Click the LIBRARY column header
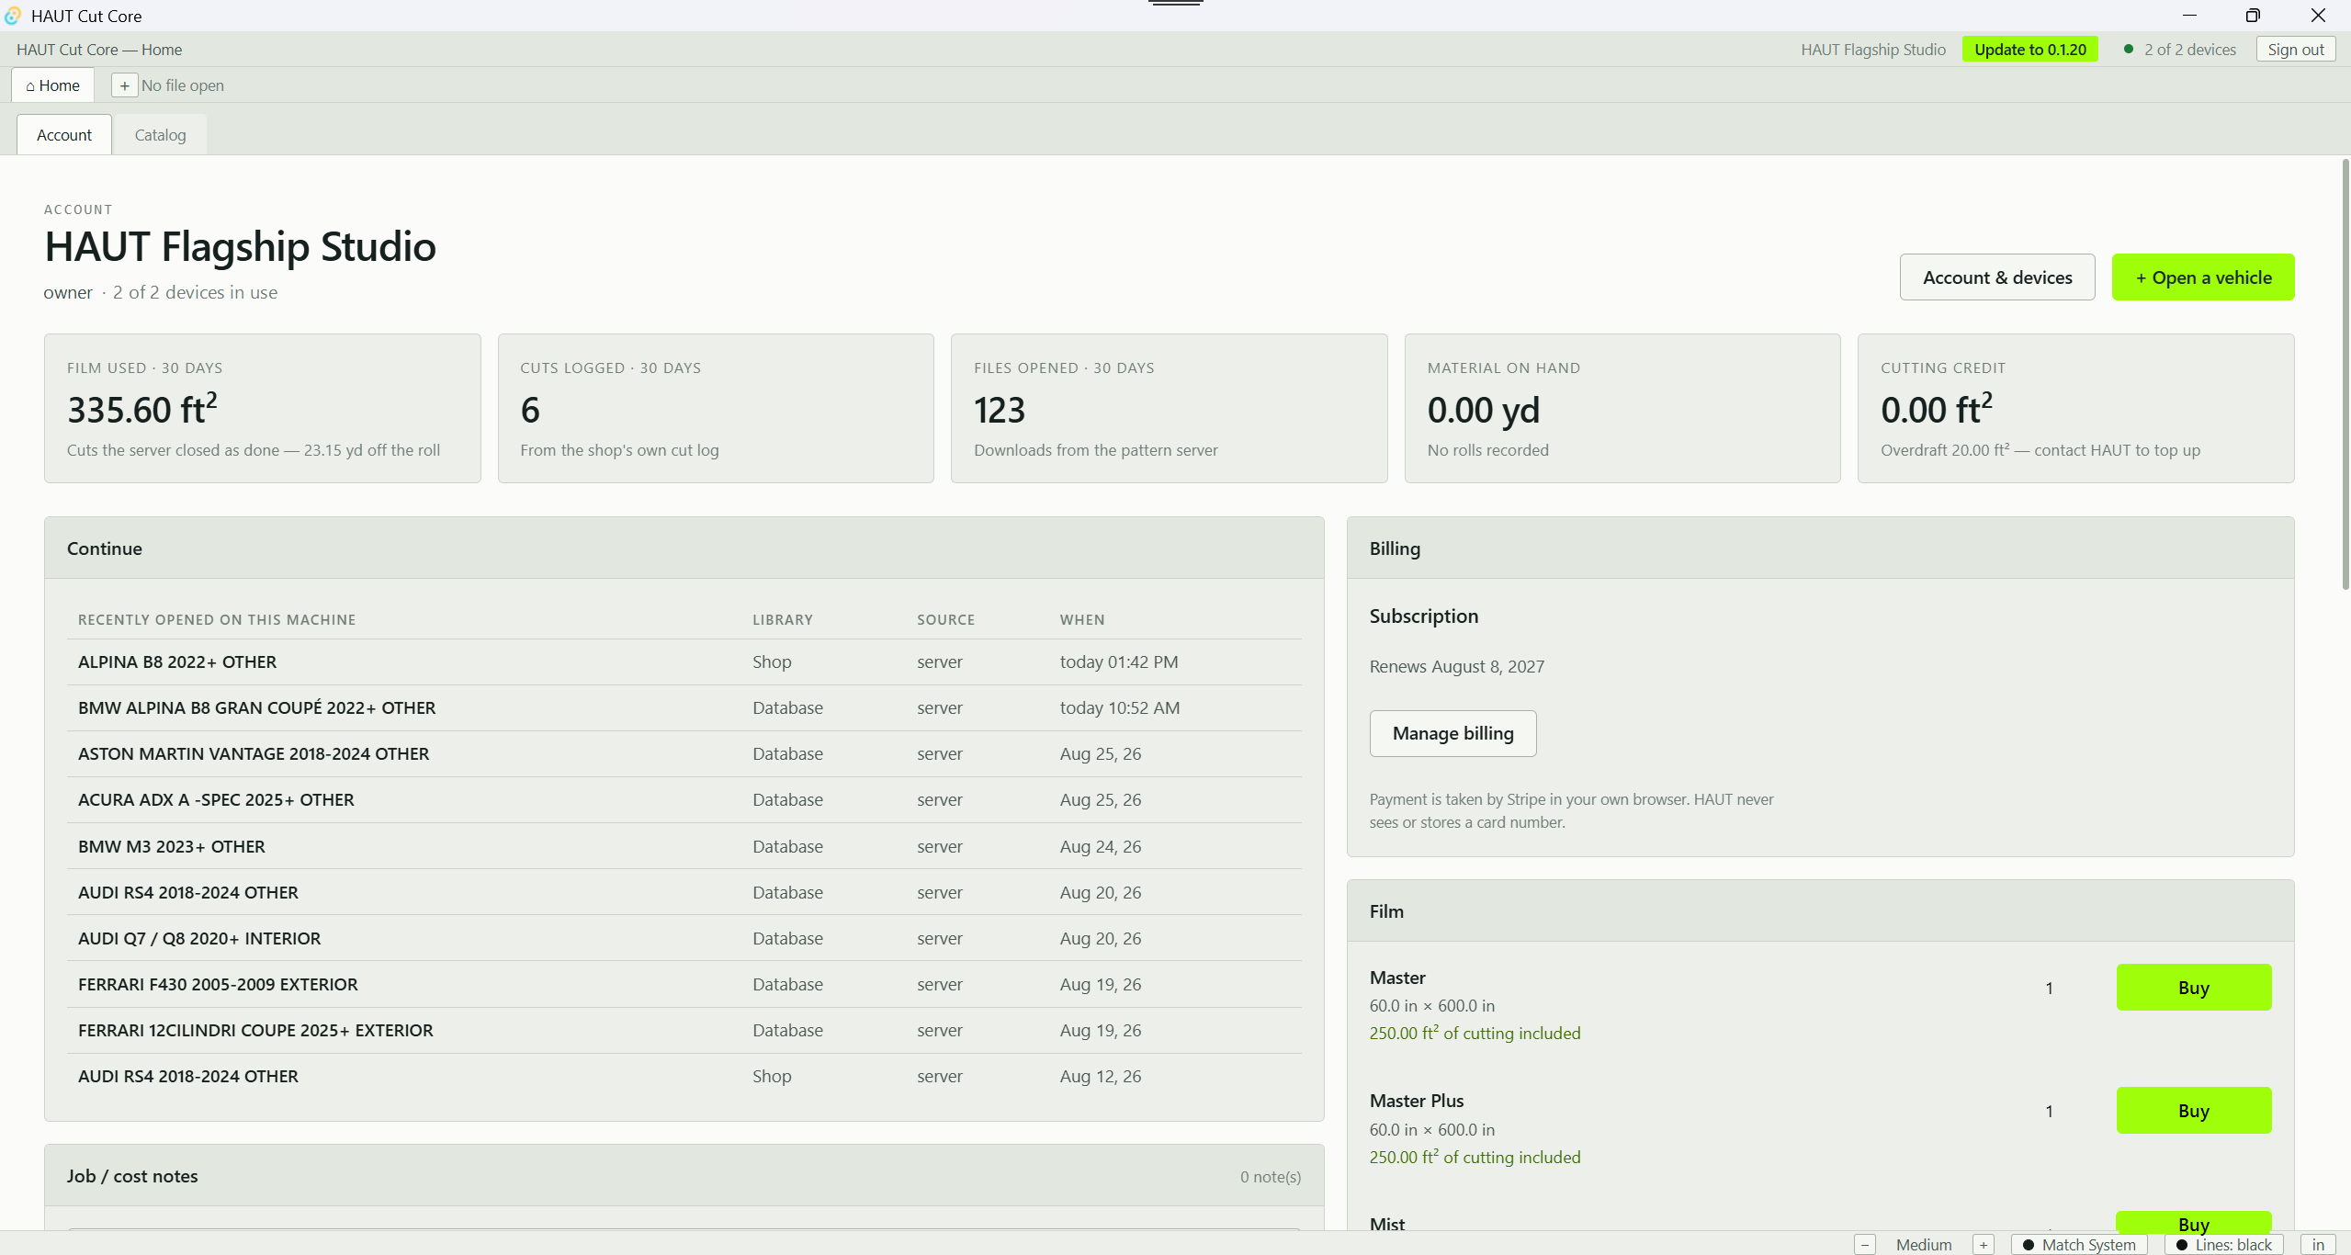The image size is (2351, 1255). coord(783,620)
